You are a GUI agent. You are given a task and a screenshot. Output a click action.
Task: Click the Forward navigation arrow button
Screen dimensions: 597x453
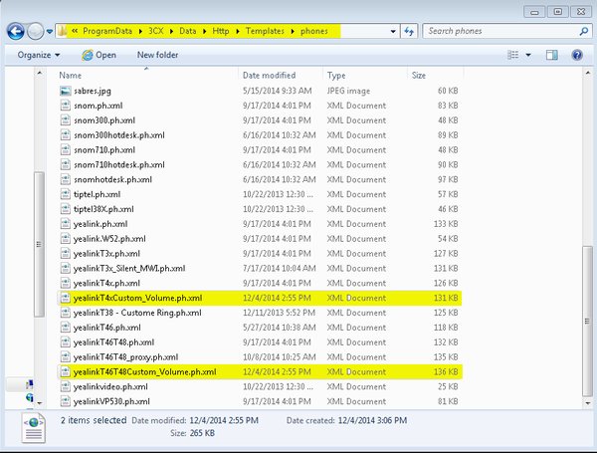(x=38, y=32)
